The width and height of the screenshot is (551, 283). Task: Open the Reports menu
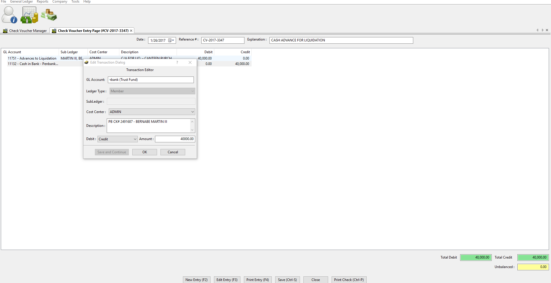(43, 2)
